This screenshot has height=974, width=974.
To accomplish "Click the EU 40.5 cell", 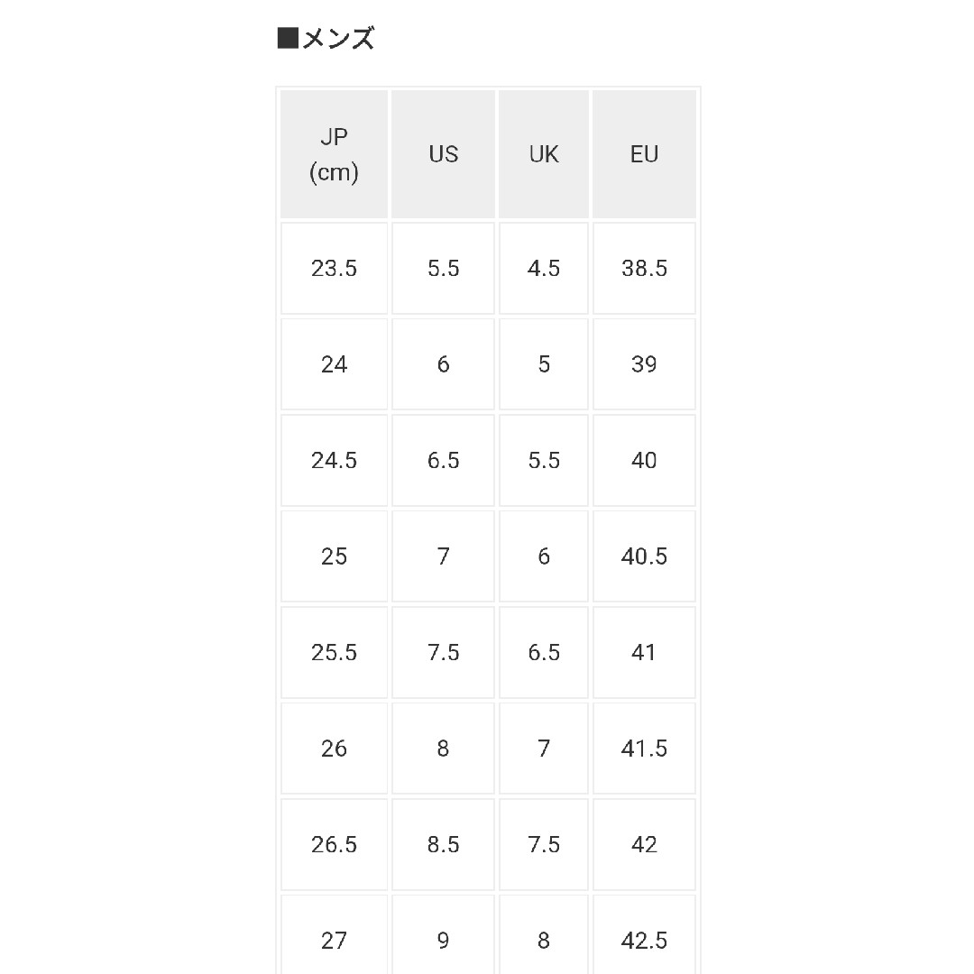I will tap(644, 556).
